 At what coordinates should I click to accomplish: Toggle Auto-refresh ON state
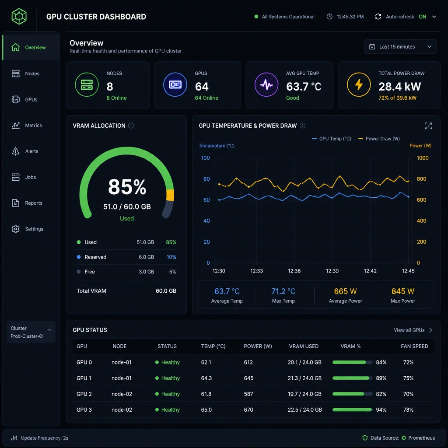pos(422,17)
